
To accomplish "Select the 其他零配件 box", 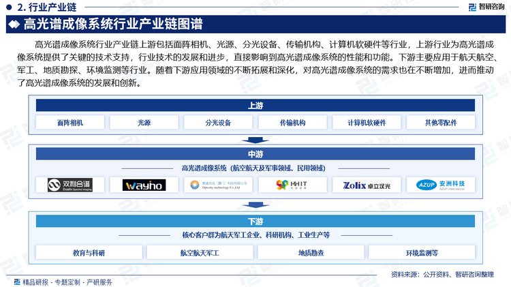I will 441,123.
